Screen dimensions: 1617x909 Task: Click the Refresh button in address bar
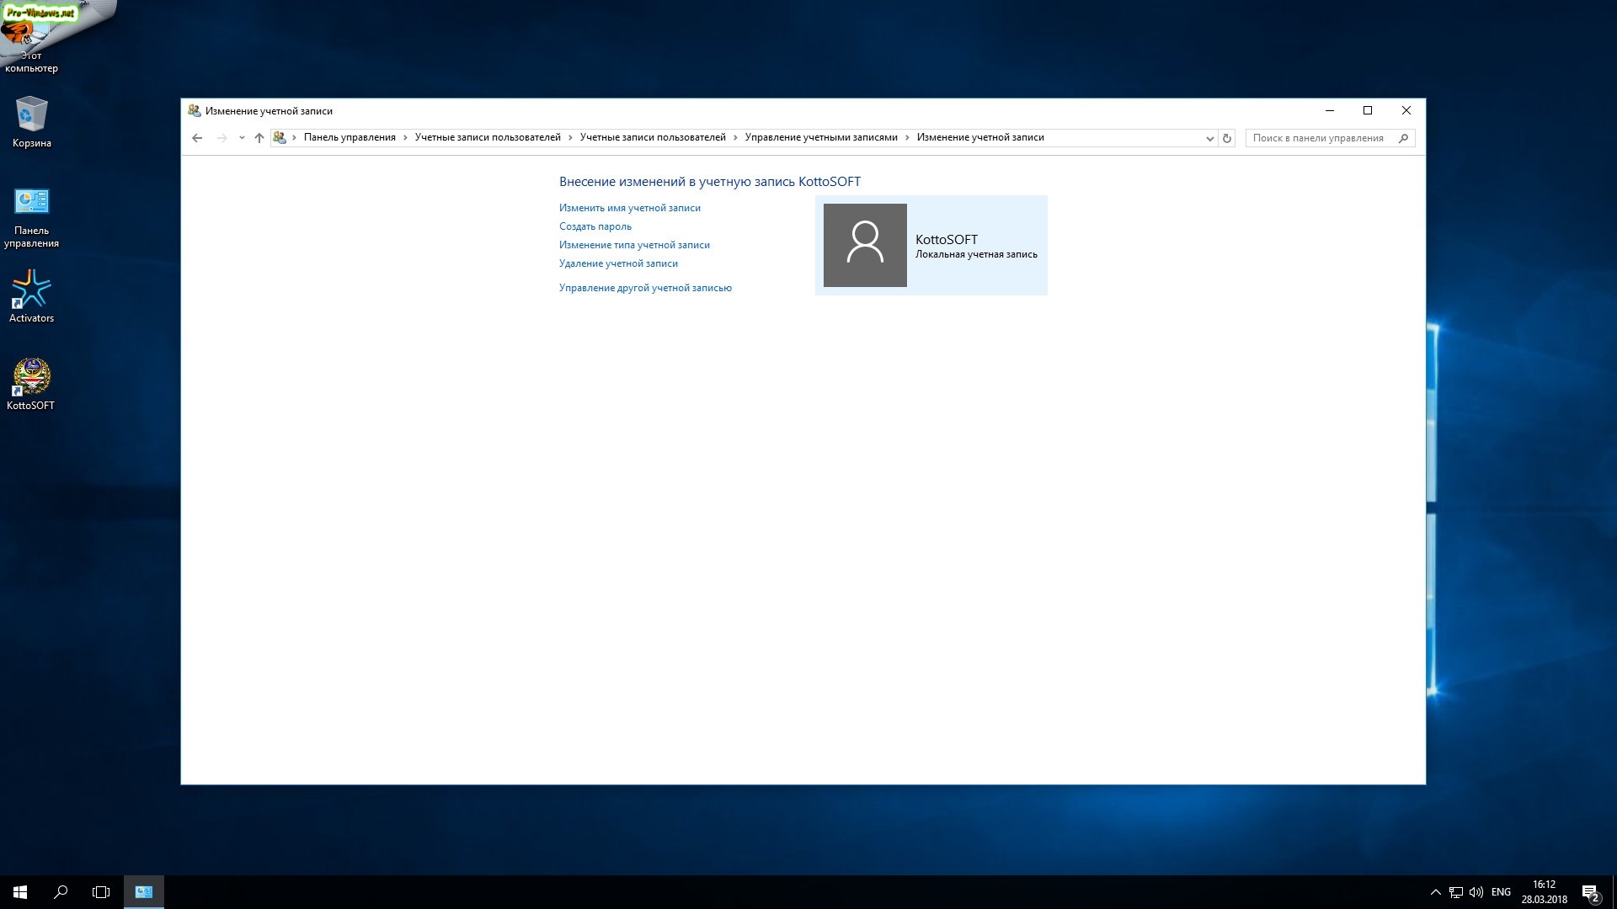tap(1227, 138)
